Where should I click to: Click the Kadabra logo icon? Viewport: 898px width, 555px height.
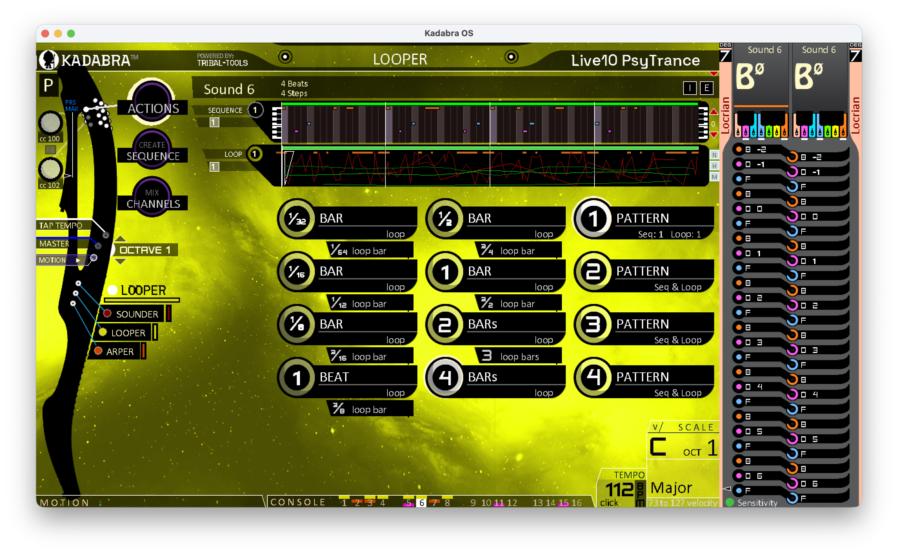click(x=48, y=59)
